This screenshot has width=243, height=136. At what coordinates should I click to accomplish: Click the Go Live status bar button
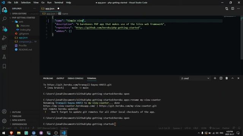click(215, 128)
